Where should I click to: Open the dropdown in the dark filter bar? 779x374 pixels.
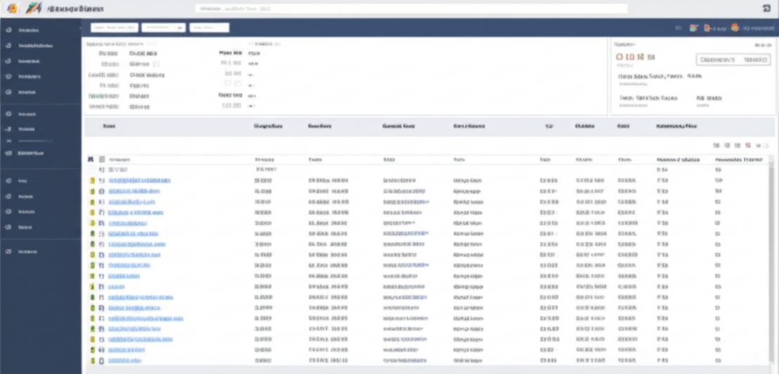point(163,28)
